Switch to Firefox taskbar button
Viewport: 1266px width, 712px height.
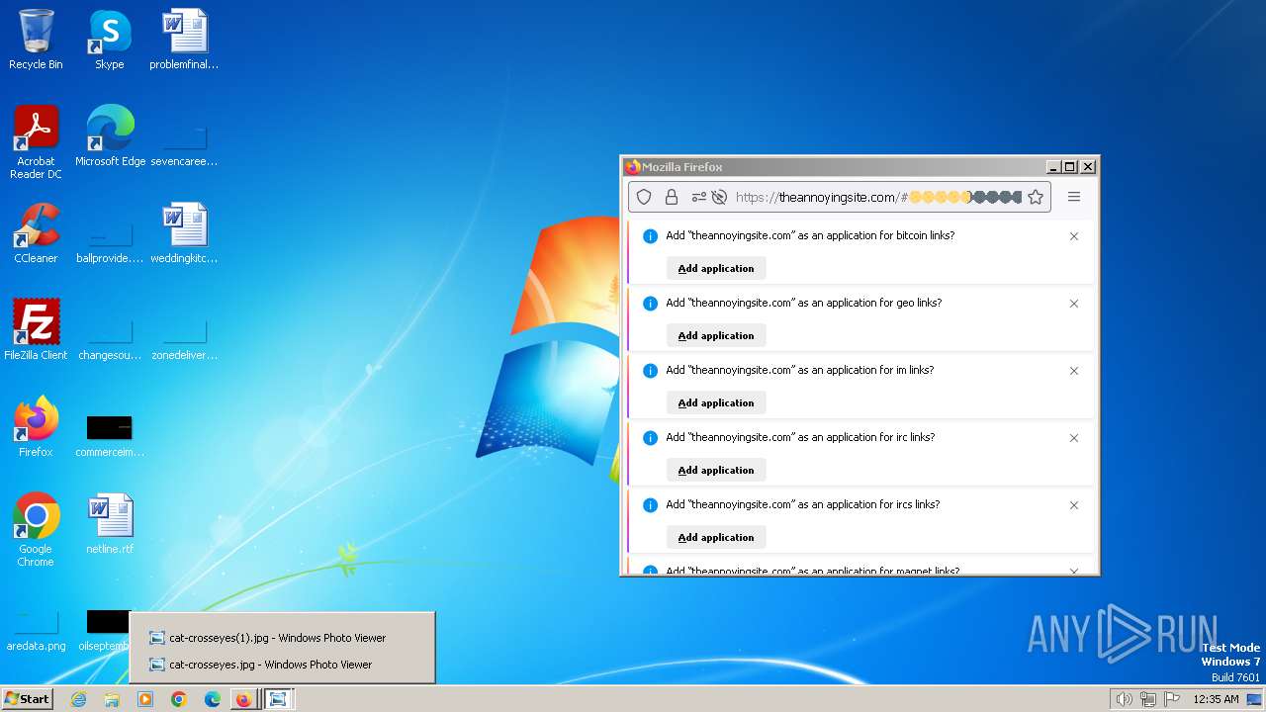point(244,699)
